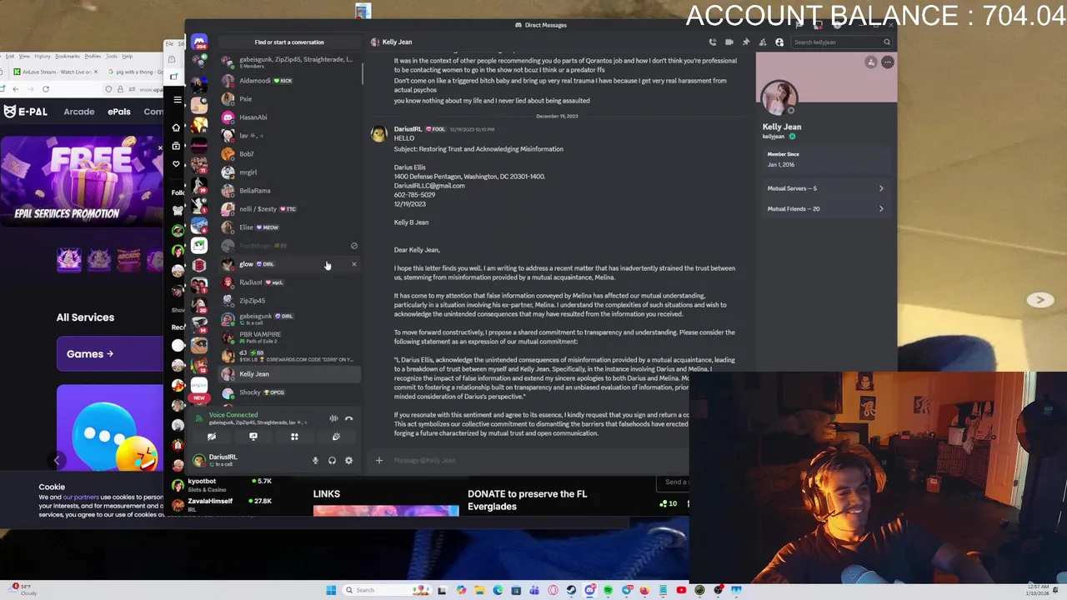This screenshot has width=1067, height=600.
Task: Open PBR VAMPIRE direct message
Action: 289,337
